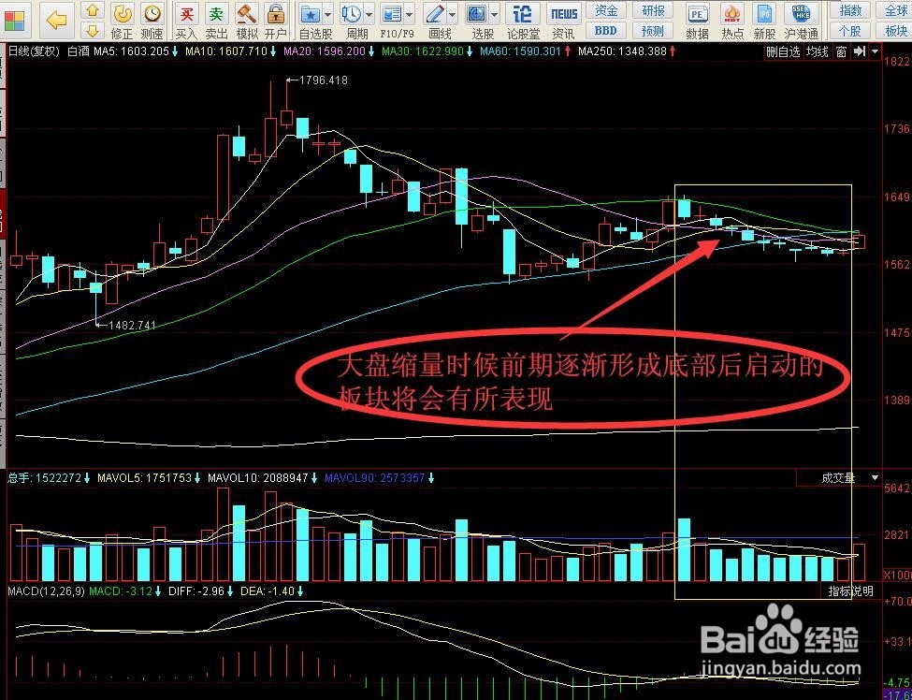
Task: Switch to the 板块 tab
Action: 896,30
